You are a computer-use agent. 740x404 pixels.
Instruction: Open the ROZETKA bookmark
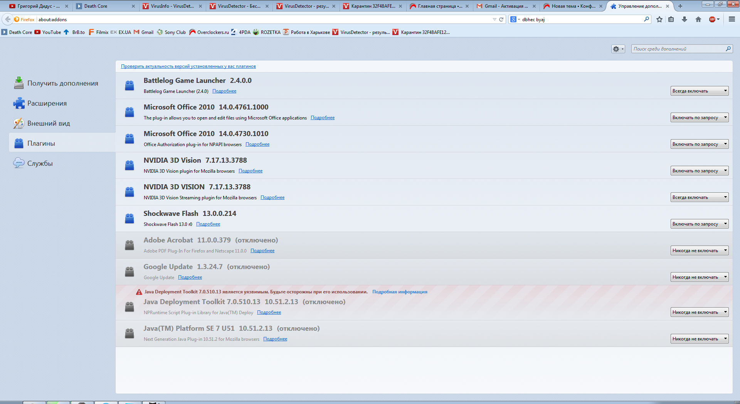pos(267,32)
